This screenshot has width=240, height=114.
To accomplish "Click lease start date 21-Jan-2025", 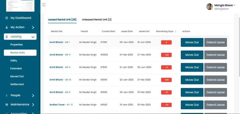I will pos(126,67).
